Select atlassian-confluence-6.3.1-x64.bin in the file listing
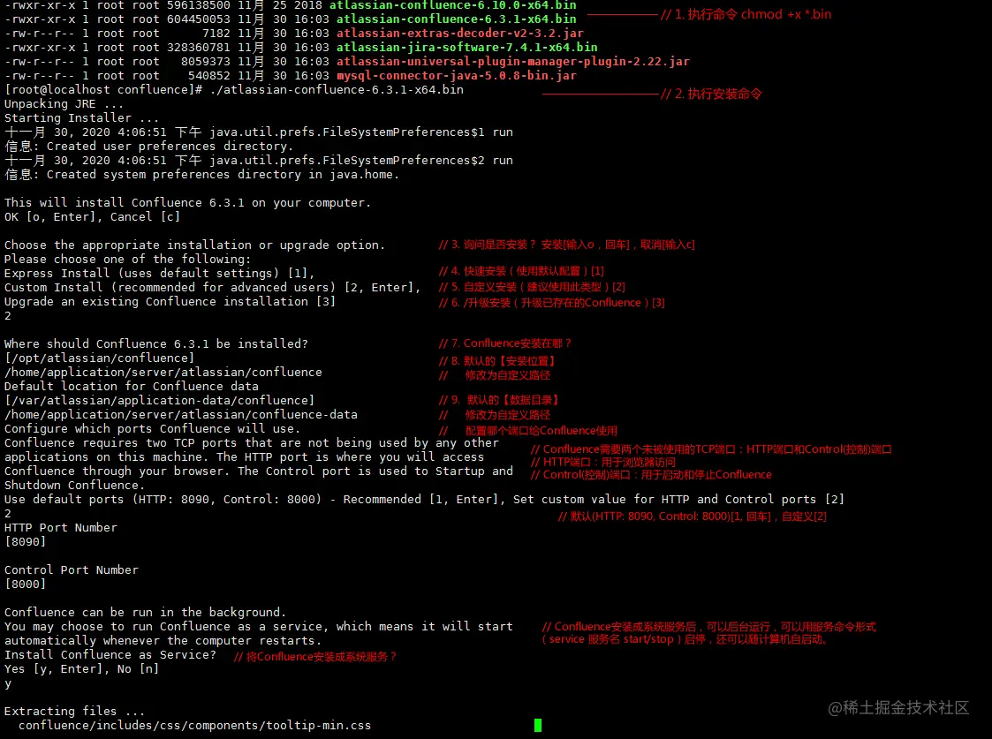The height and width of the screenshot is (739, 992). (456, 19)
